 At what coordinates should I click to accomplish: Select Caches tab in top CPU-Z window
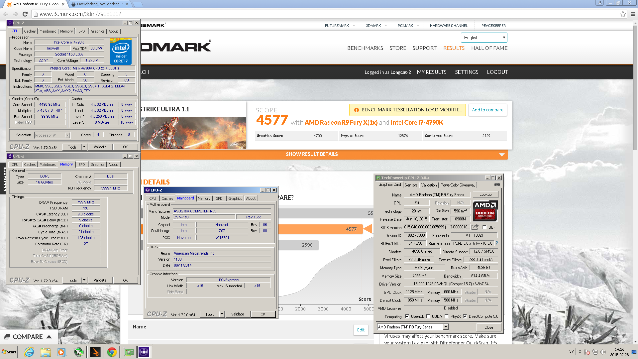[x=30, y=31]
